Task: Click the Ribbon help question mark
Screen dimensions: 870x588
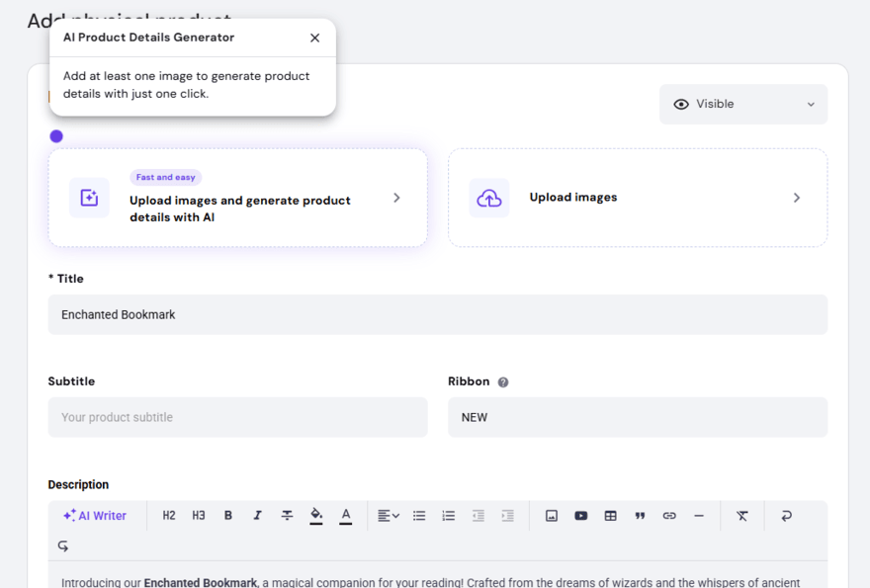Action: [503, 381]
